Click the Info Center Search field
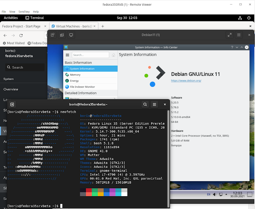Screen dimensions: 255x209 pyautogui.click(x=90, y=55)
